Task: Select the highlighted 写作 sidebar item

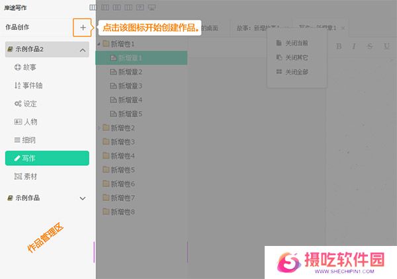Action: pyautogui.click(x=47, y=159)
